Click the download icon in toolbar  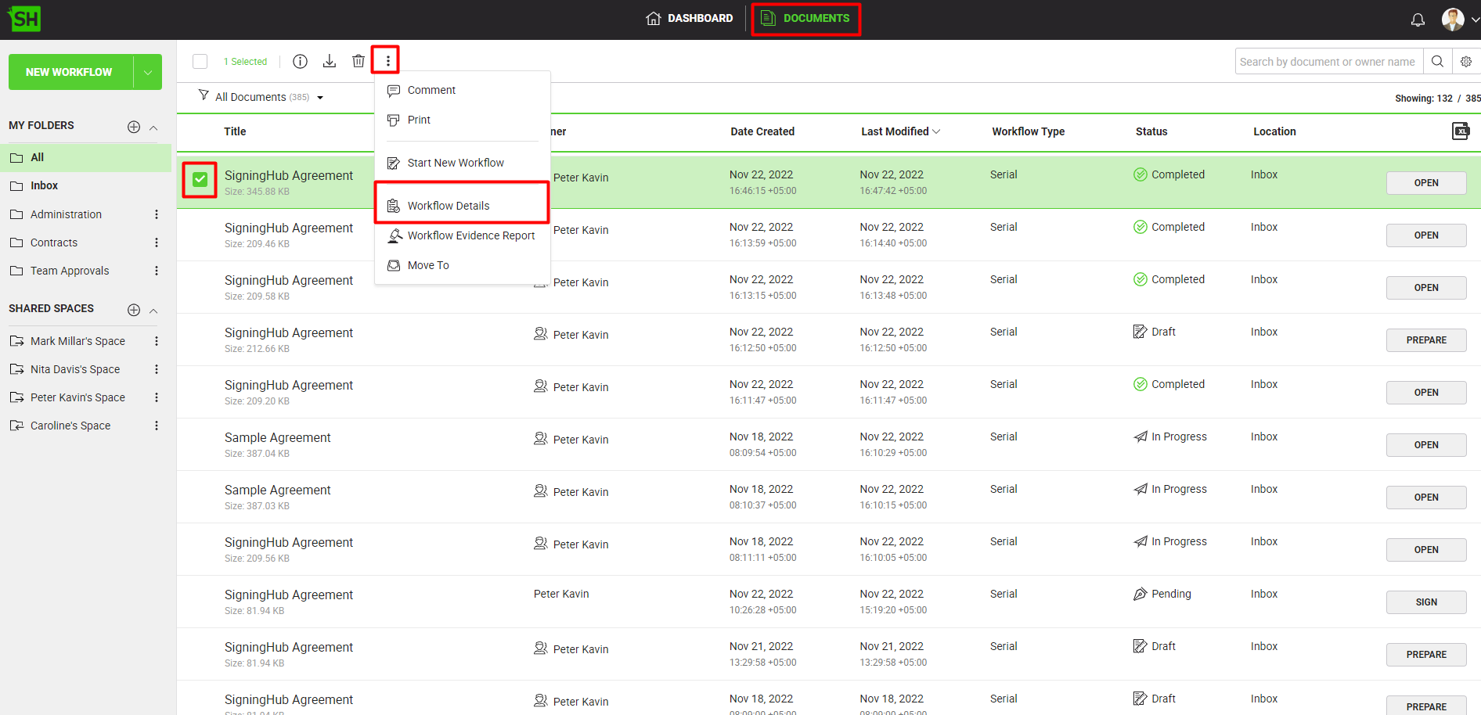point(330,61)
